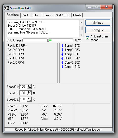Click the log scrollbar thumb

[x=81, y=28]
